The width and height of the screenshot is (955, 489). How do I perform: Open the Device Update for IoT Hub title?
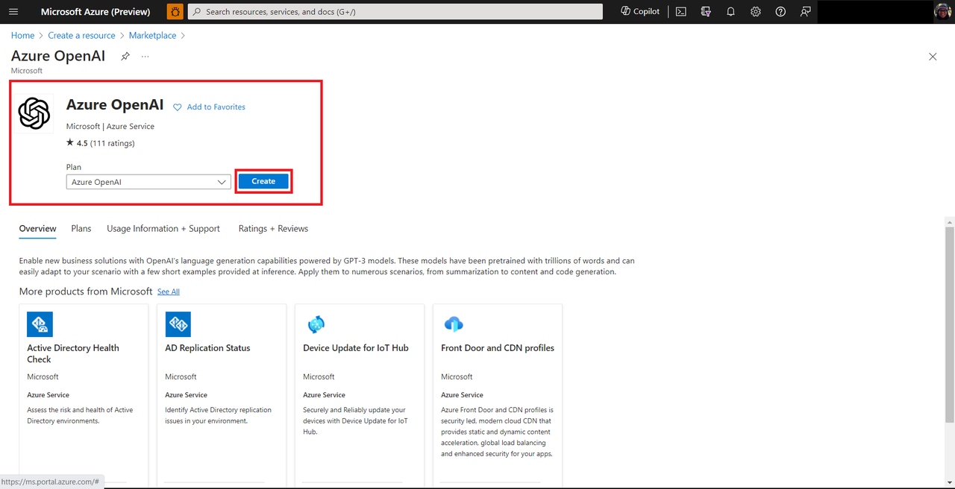[356, 348]
